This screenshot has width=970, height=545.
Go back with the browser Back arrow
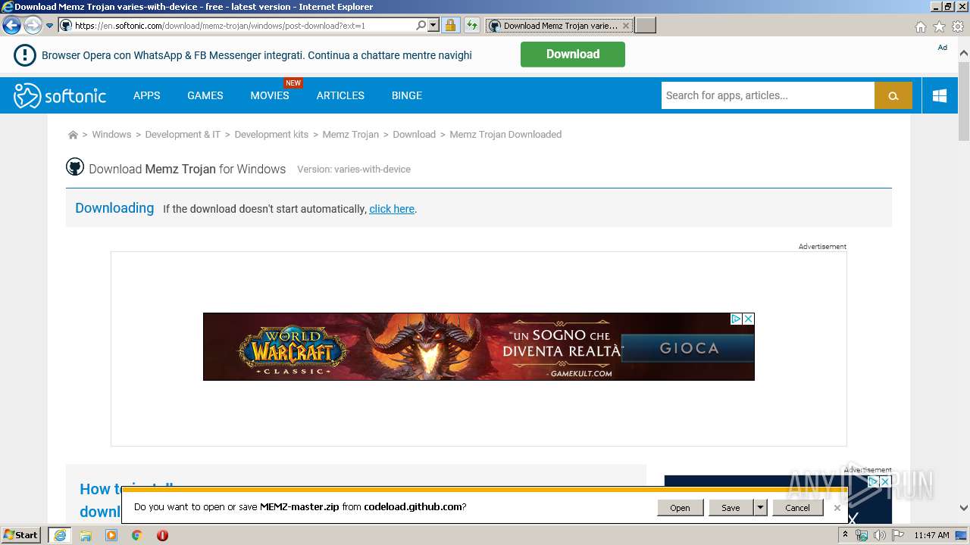click(x=11, y=25)
